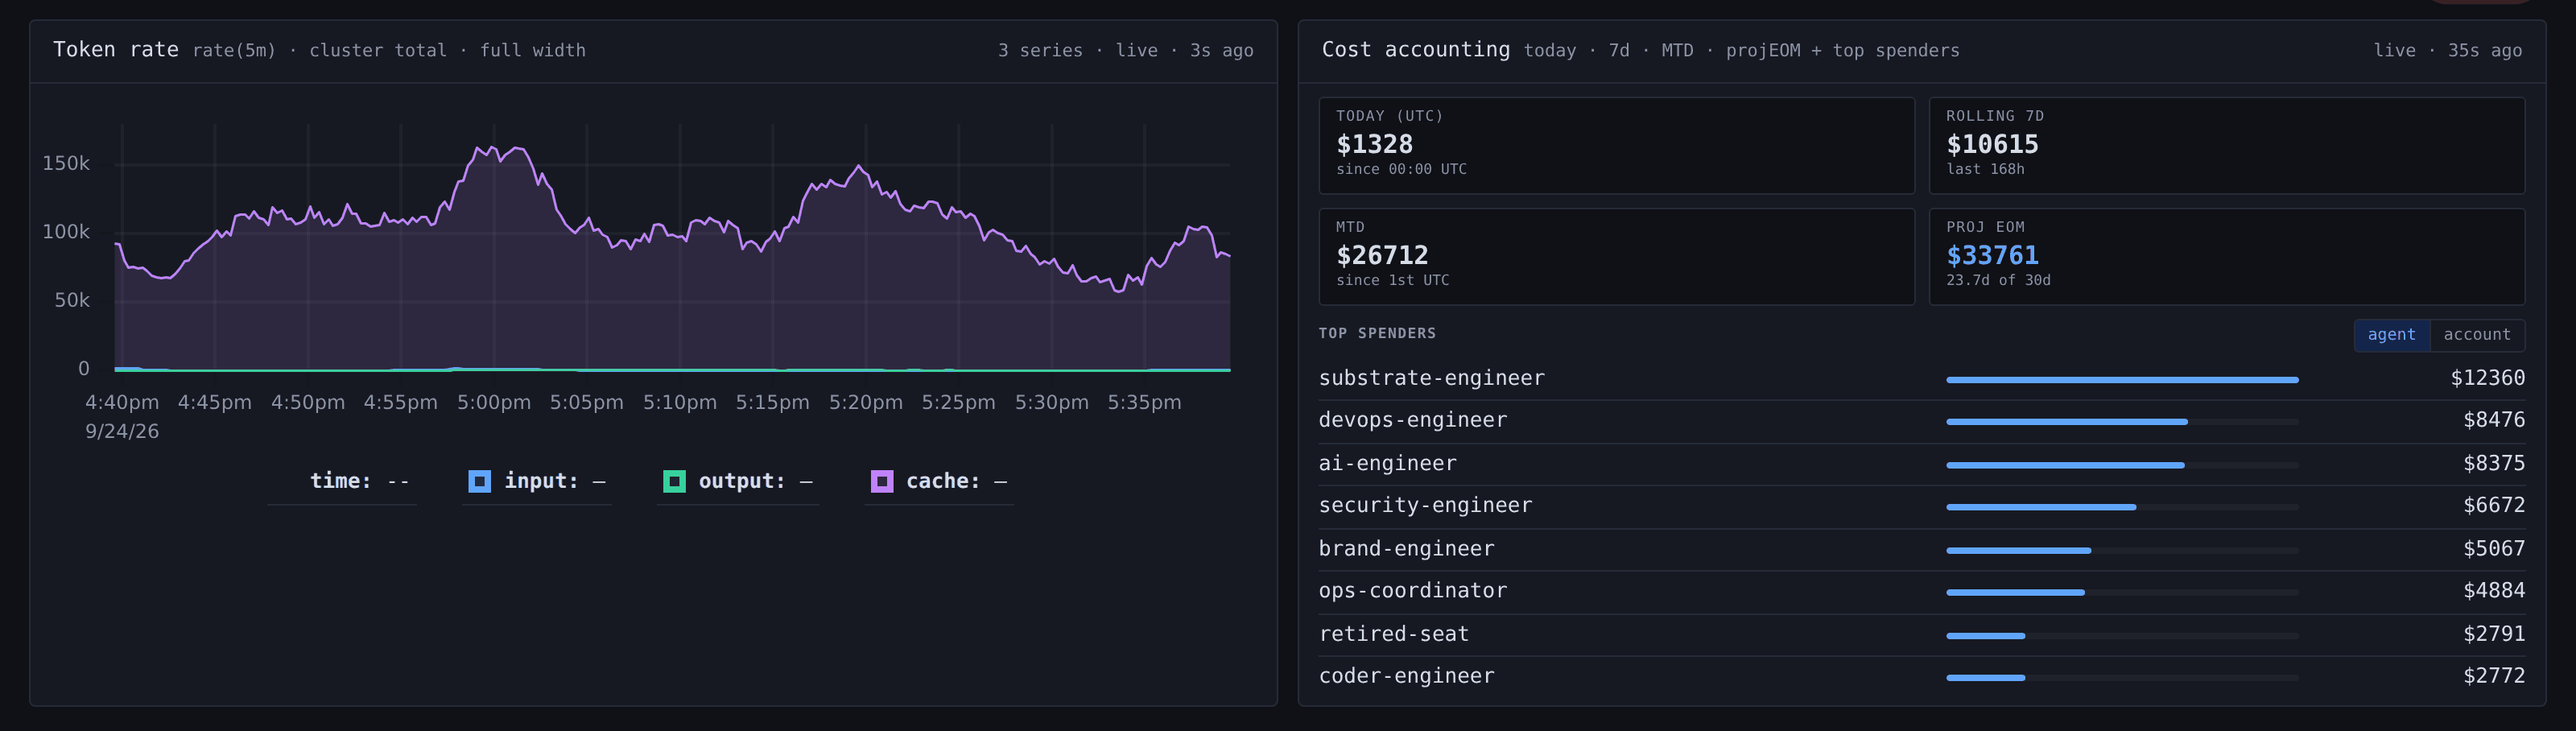The height and width of the screenshot is (731, 2576).
Task: Click the 5:20pm tick on the chart axis
Action: 865,402
